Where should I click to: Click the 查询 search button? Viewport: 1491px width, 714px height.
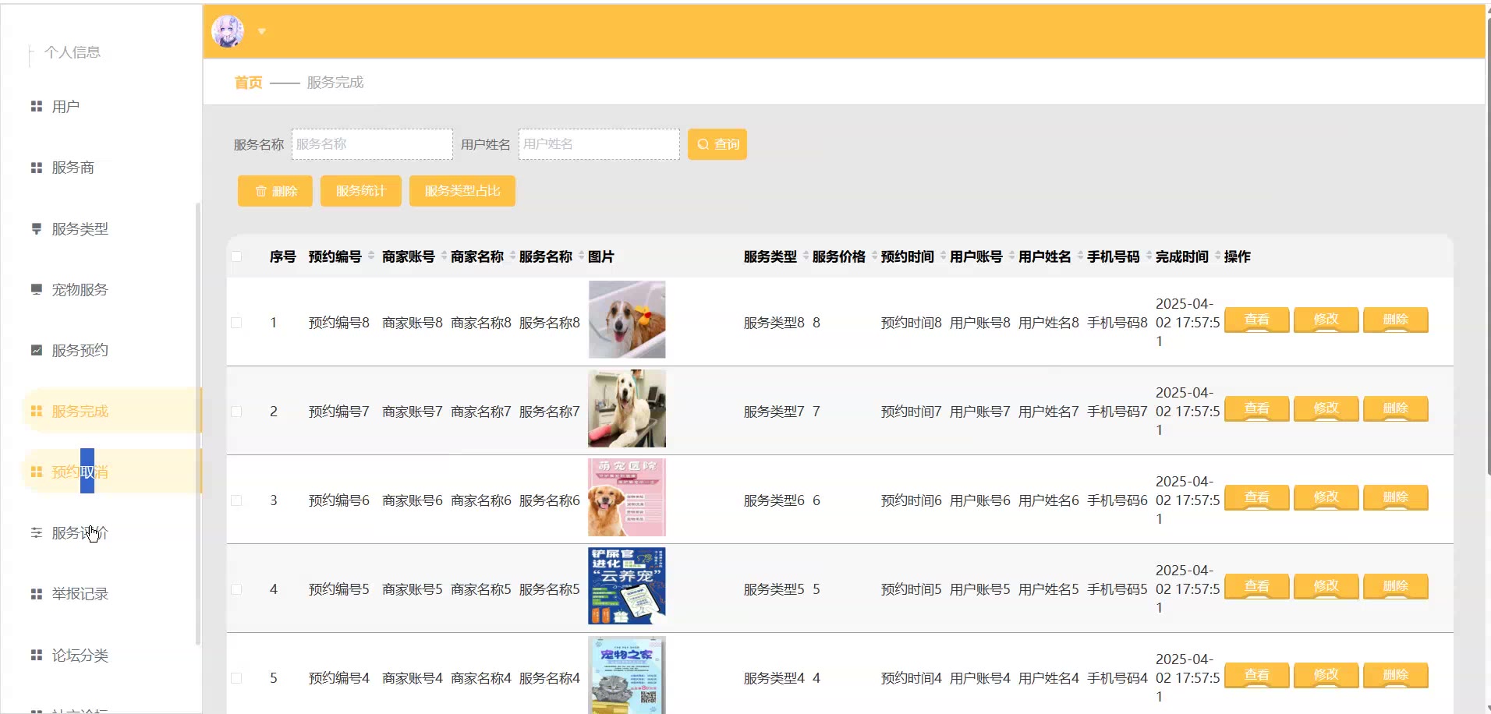(x=717, y=144)
